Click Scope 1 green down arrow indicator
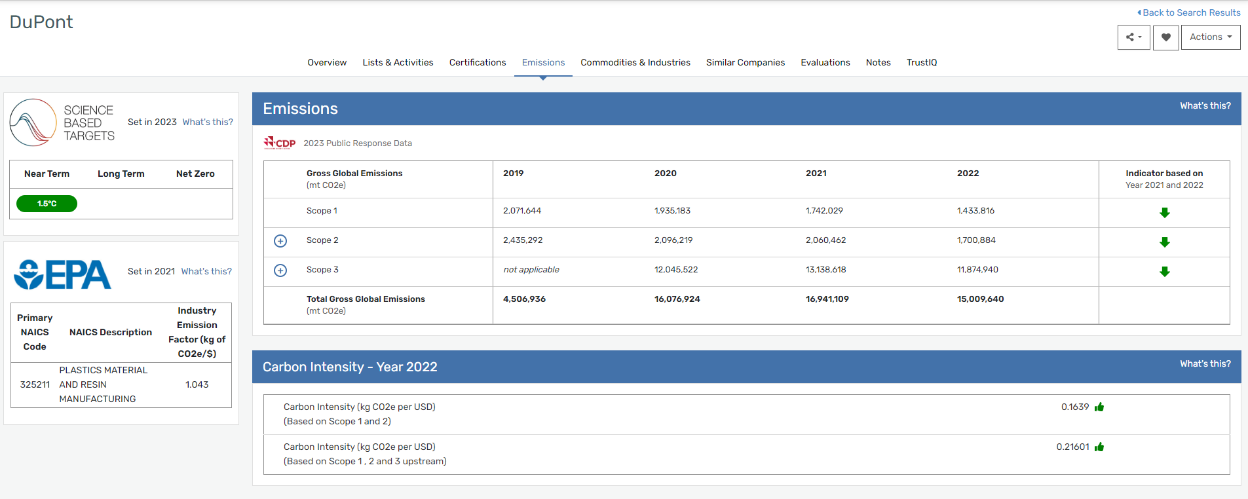 (1165, 213)
